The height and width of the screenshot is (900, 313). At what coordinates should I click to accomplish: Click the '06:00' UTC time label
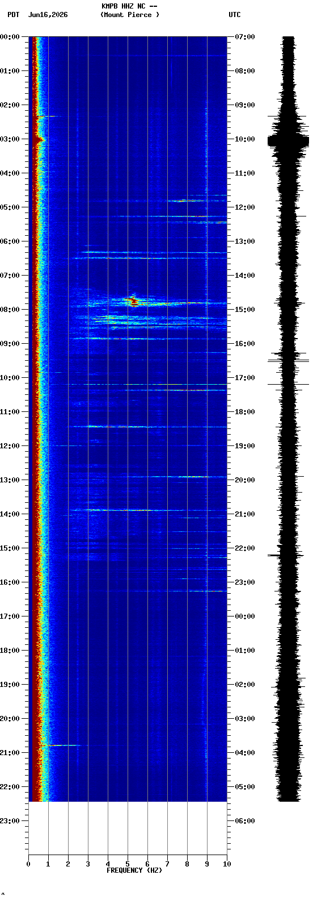(x=245, y=821)
